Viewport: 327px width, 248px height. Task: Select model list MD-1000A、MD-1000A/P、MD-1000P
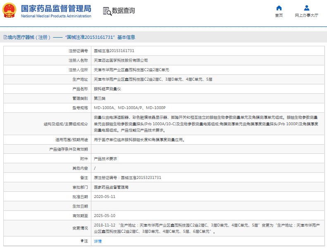coord(130,108)
